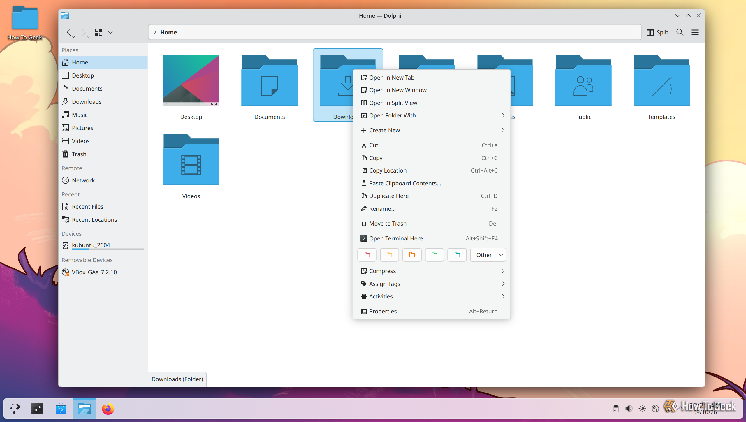746x422 pixels.
Task: Open VBox_GAs_7.2.10 removable device
Action: (x=103, y=272)
